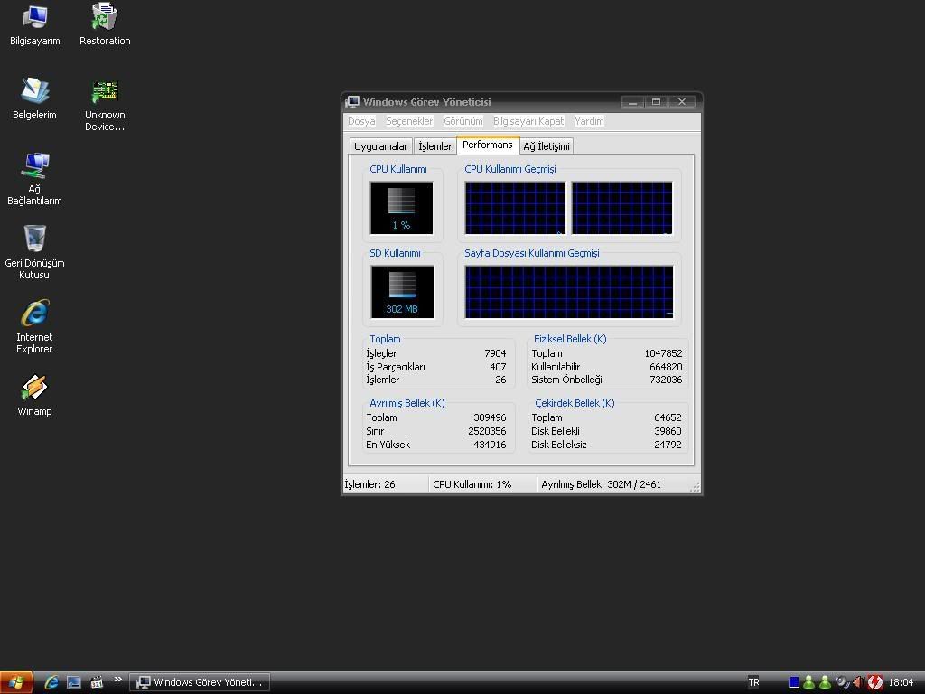The image size is (925, 694).
Task: Click the left CPU usage history graph
Action: tap(515, 208)
